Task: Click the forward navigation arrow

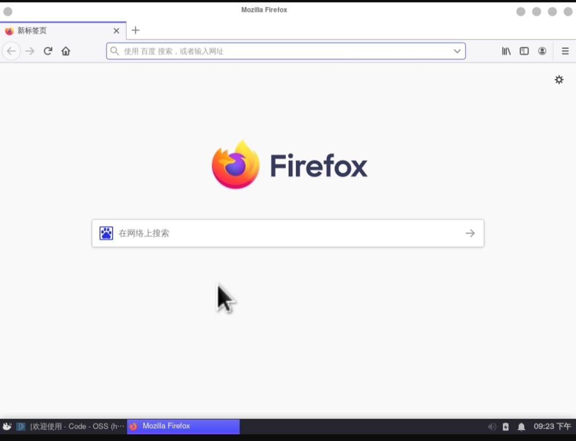Action: (30, 51)
